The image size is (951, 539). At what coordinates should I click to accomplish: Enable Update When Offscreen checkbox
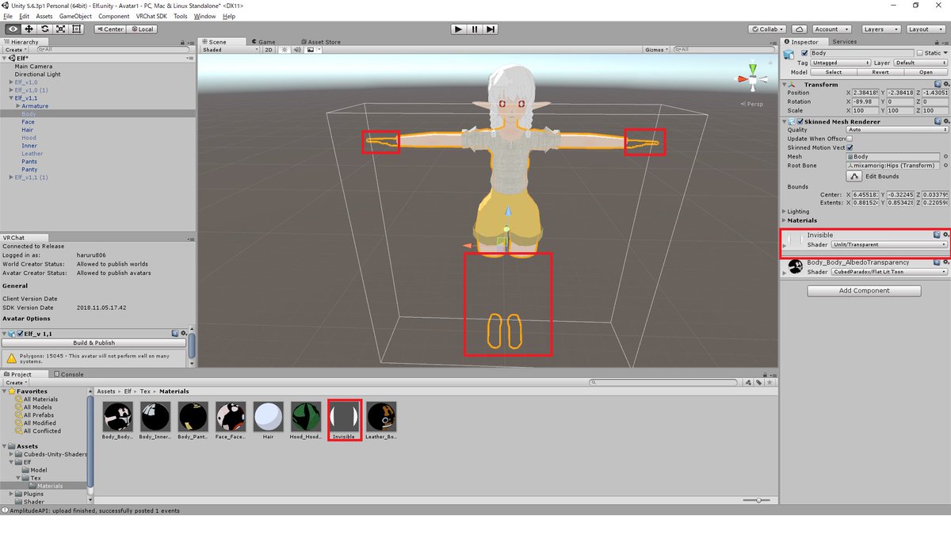(849, 139)
